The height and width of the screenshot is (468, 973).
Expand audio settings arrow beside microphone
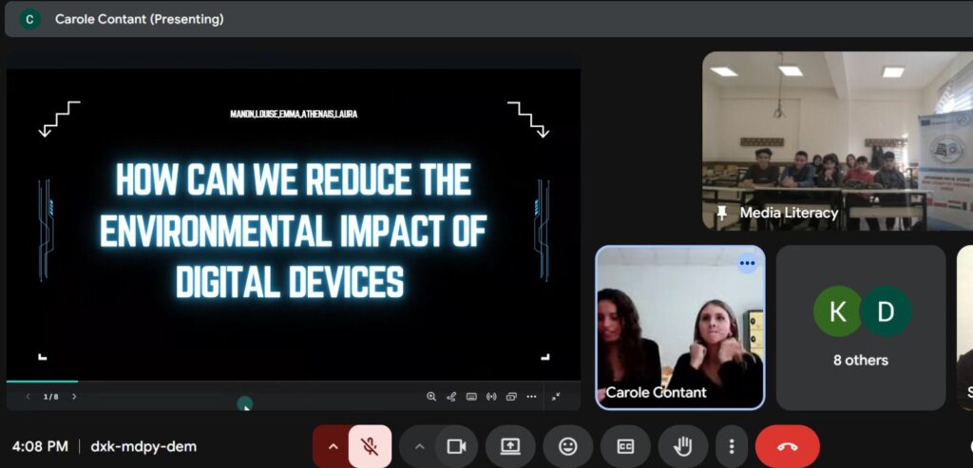coord(333,446)
